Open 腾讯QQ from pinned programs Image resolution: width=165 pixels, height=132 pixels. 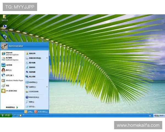click(9, 70)
